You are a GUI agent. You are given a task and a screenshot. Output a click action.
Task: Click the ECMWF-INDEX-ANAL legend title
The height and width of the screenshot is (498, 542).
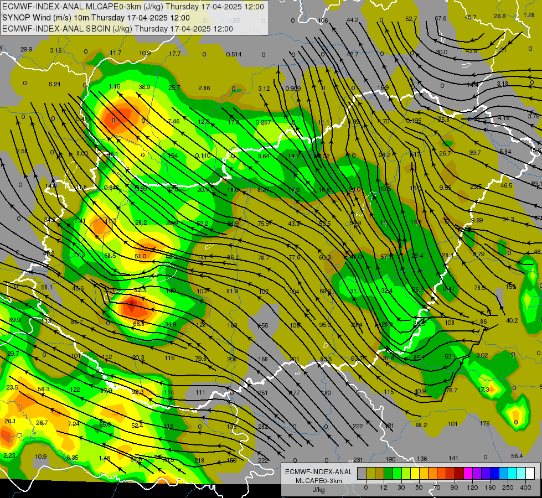click(318, 472)
